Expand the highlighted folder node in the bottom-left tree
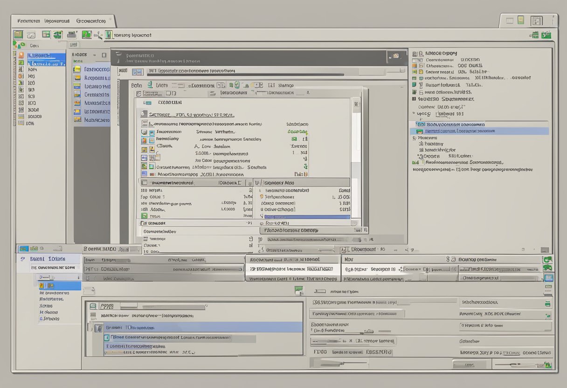The image size is (567, 388). tap(41, 285)
